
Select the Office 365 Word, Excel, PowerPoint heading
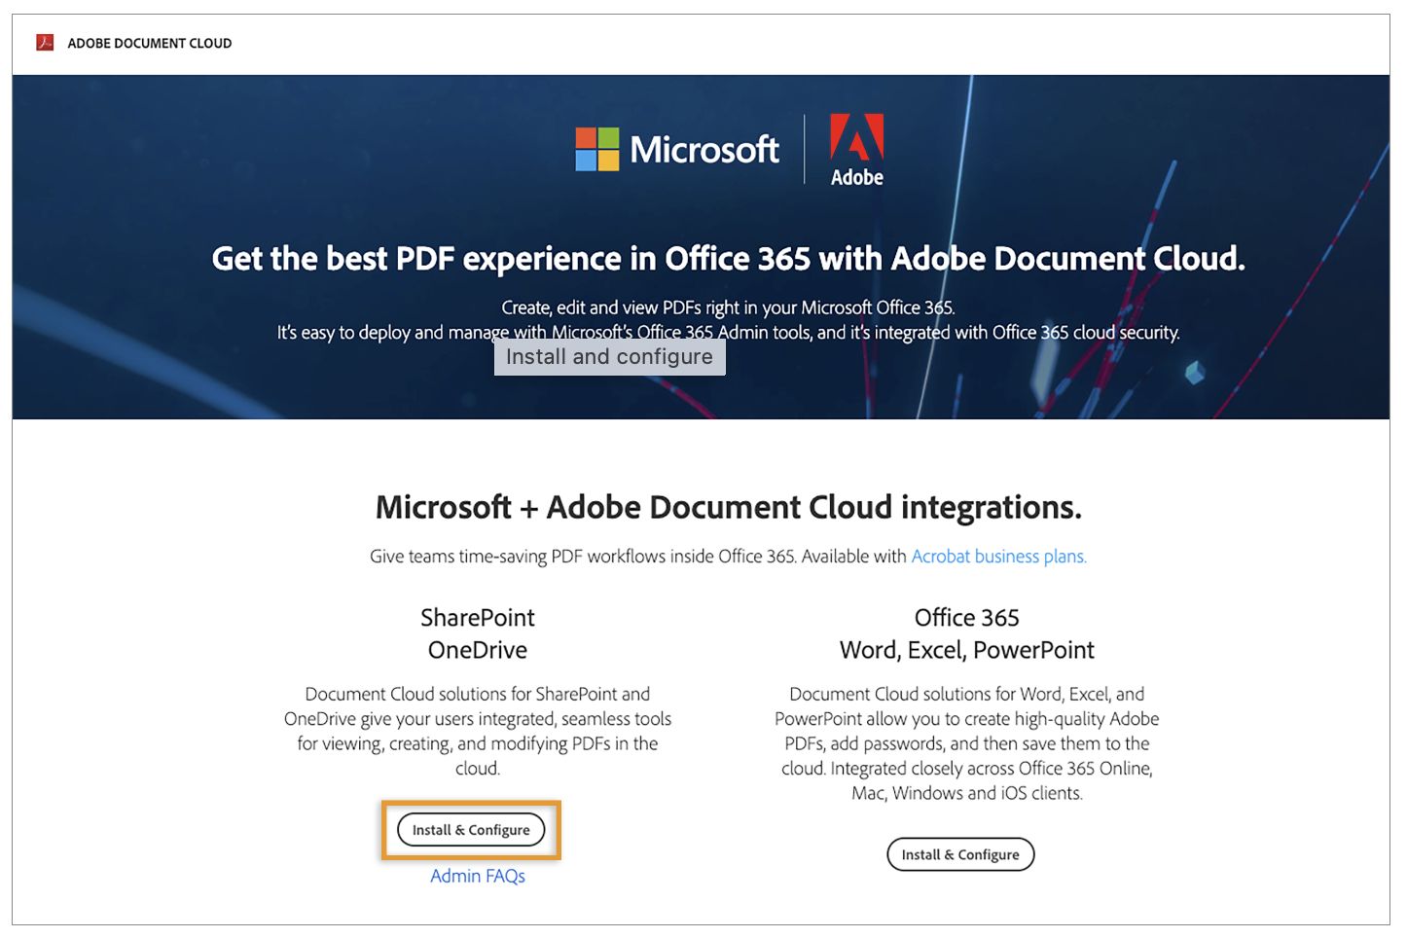pyautogui.click(x=967, y=633)
